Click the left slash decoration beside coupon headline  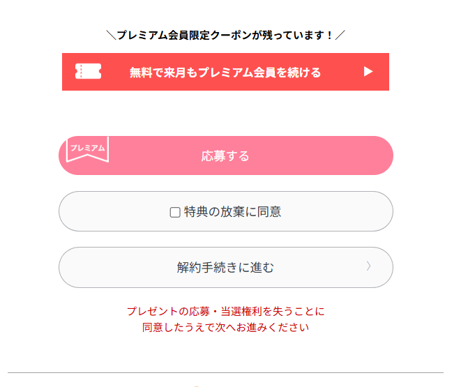[x=111, y=35]
